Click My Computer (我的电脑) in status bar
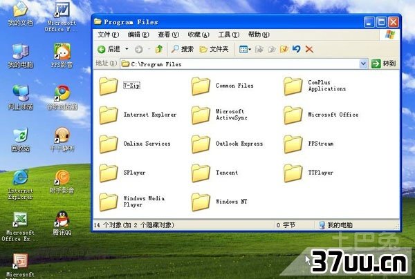Viewport: 415px width, 279px height. click(335, 225)
